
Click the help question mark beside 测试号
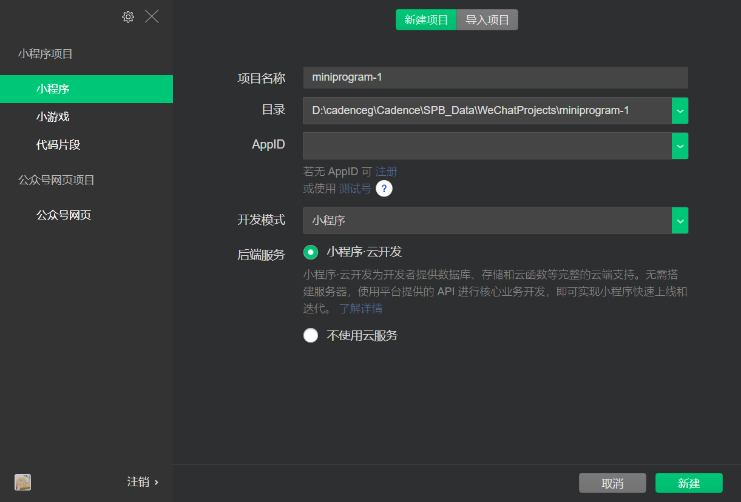pyautogui.click(x=384, y=189)
